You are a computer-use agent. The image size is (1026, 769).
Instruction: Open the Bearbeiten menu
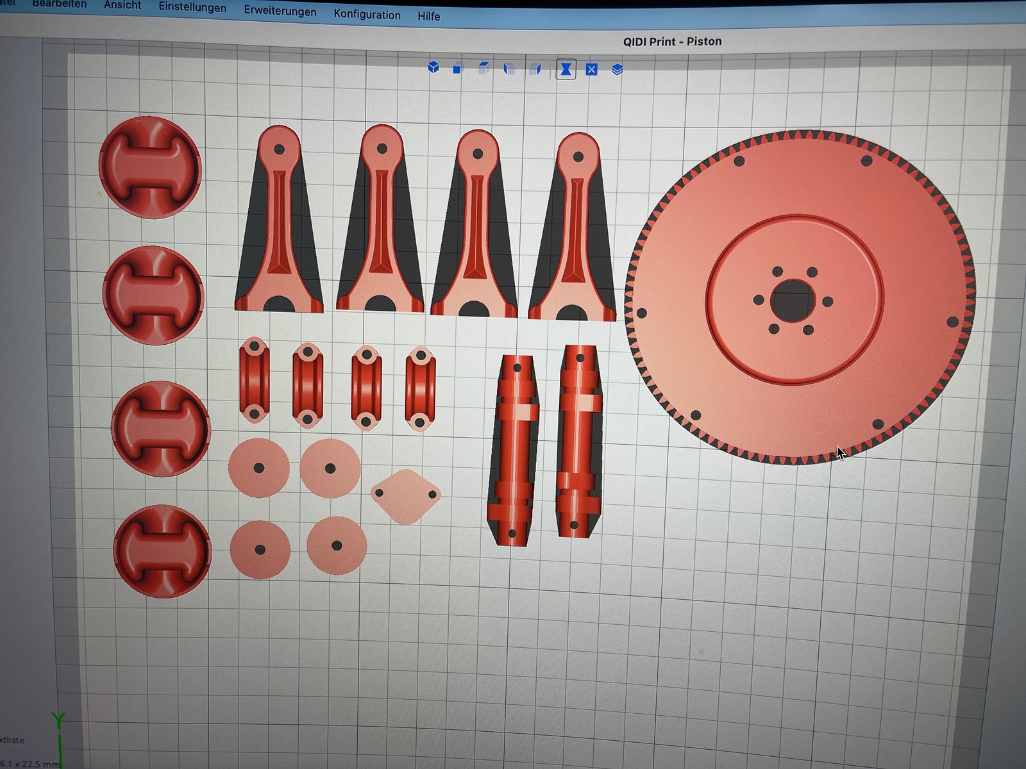point(59,4)
